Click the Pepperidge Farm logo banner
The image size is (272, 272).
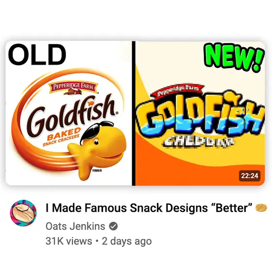pos(73,88)
